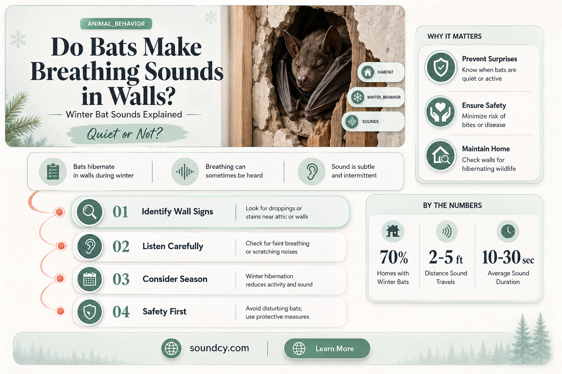Click 'Bats hibernate in walls during winter' text
The height and width of the screenshot is (374, 562).
[x=103, y=171]
